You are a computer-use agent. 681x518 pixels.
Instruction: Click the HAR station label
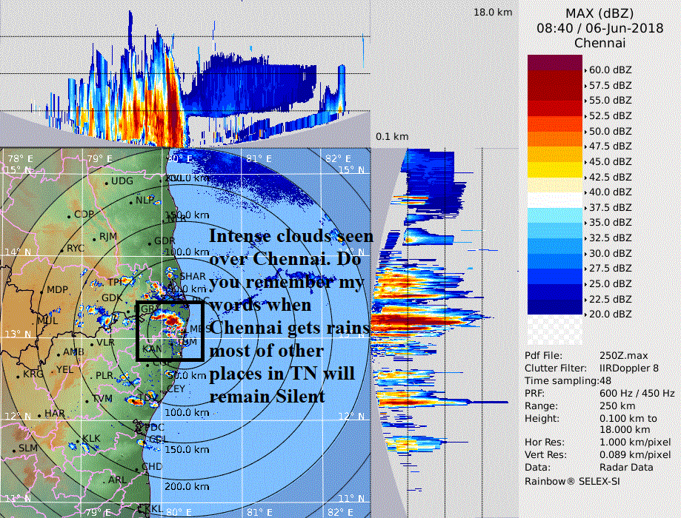[x=55, y=414]
